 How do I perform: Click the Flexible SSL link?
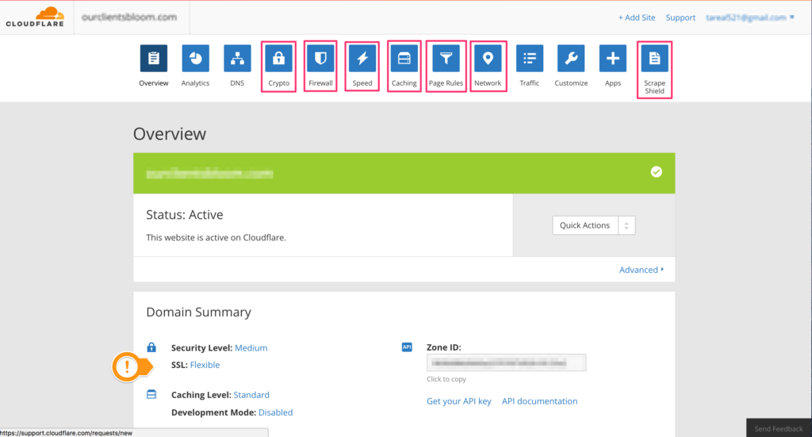[205, 365]
